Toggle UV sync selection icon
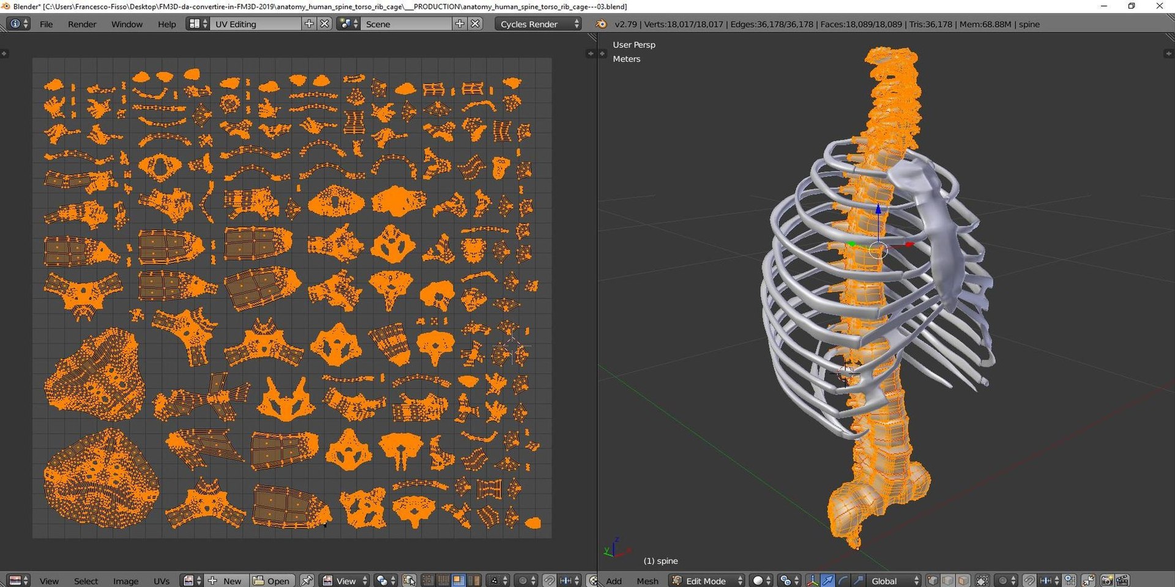1175x587 pixels. click(x=409, y=581)
